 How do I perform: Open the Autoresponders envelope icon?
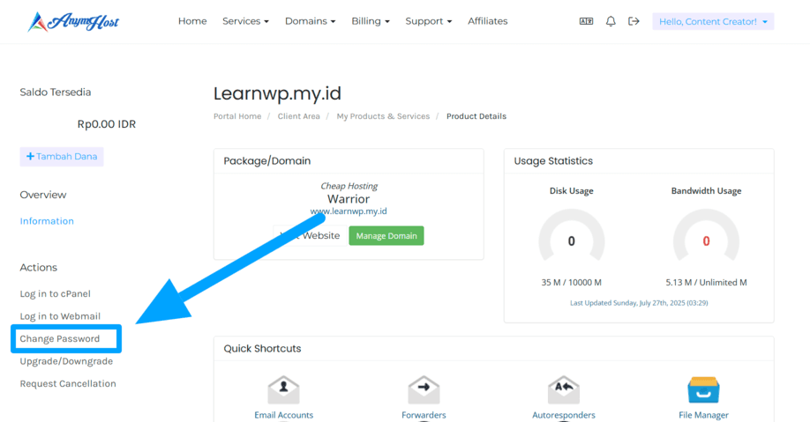[564, 390]
